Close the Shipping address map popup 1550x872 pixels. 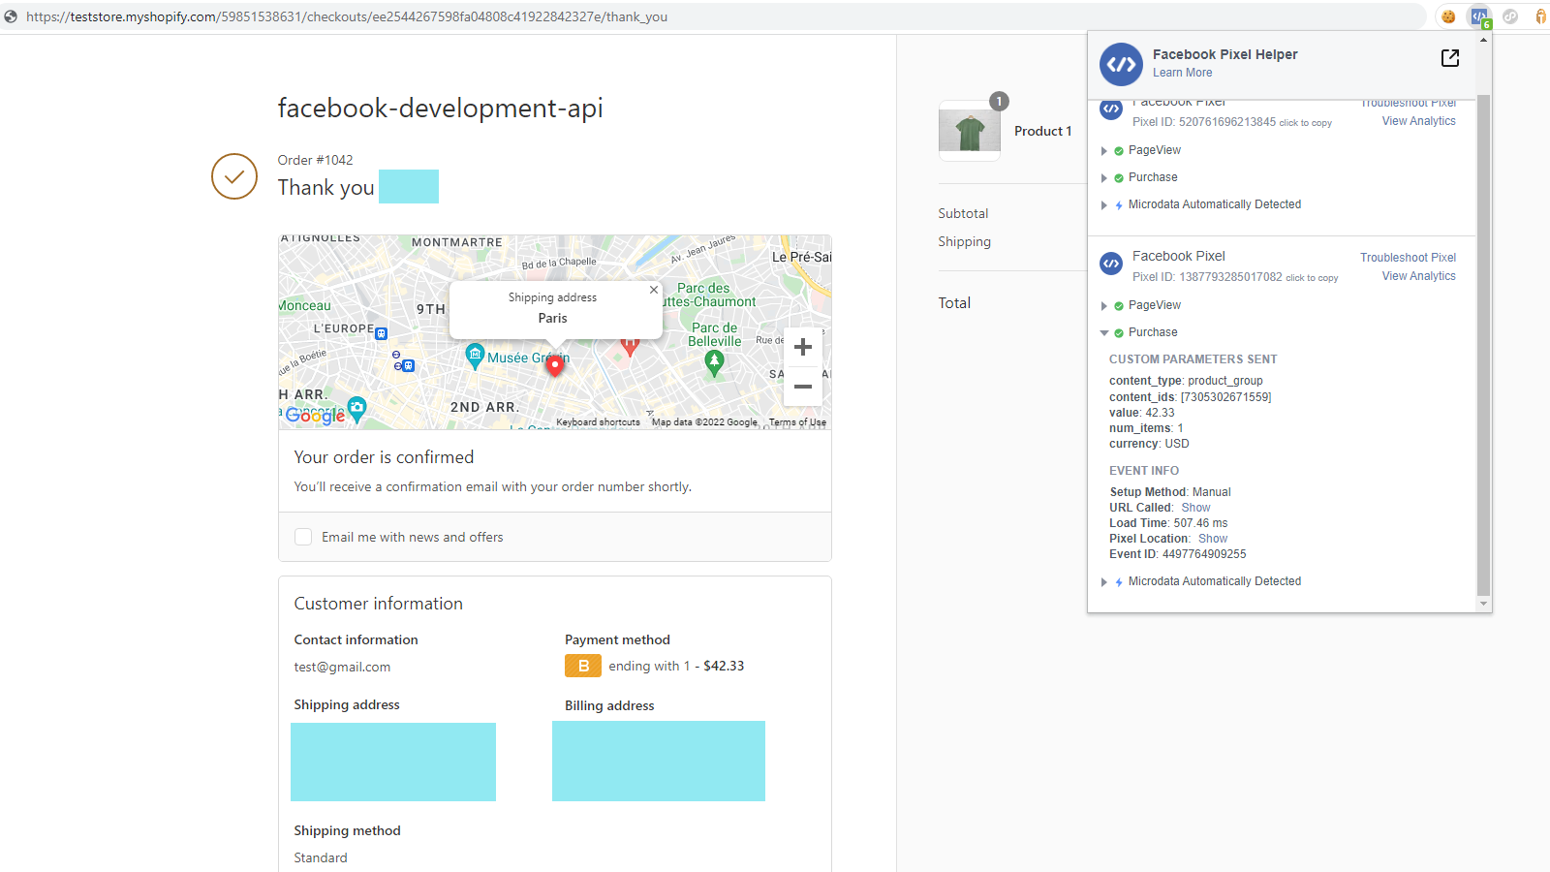point(654,290)
